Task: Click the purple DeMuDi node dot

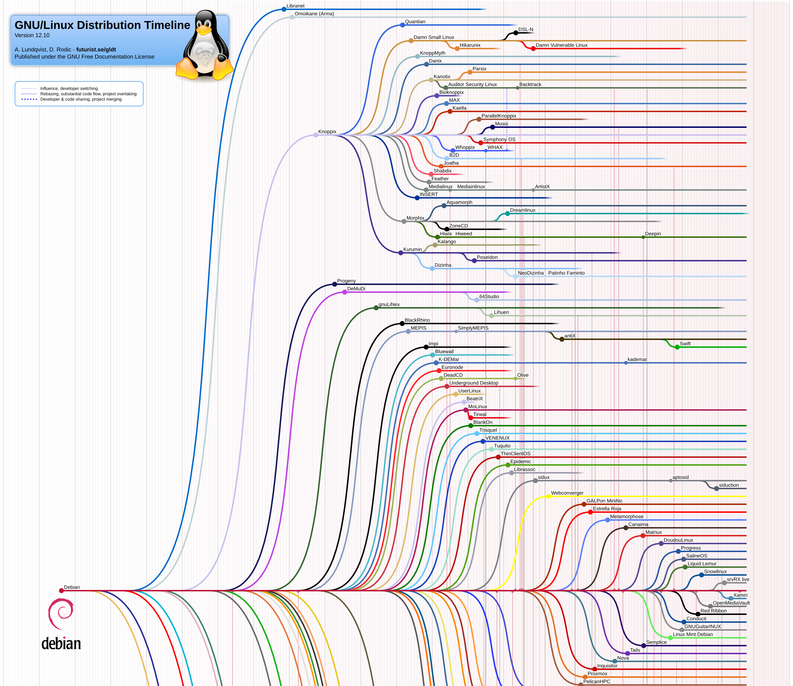Action: click(x=345, y=292)
